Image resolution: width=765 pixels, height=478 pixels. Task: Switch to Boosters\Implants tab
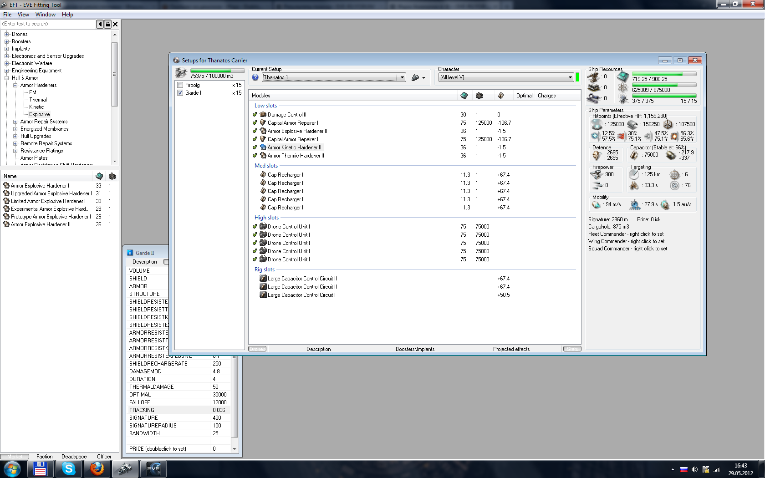tap(415, 349)
